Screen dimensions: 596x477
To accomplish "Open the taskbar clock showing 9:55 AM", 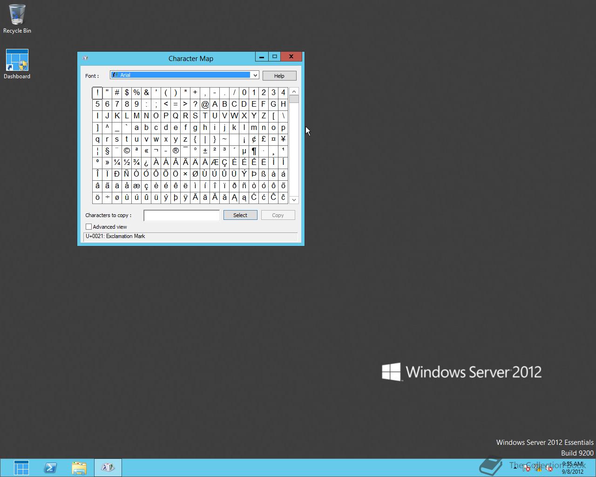I will [572, 468].
